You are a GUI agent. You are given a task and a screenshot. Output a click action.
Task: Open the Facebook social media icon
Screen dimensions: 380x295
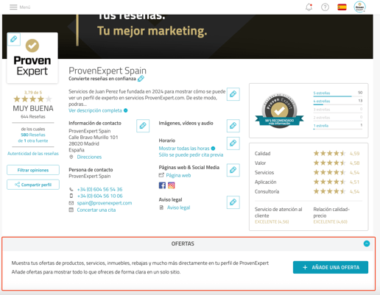(162, 185)
